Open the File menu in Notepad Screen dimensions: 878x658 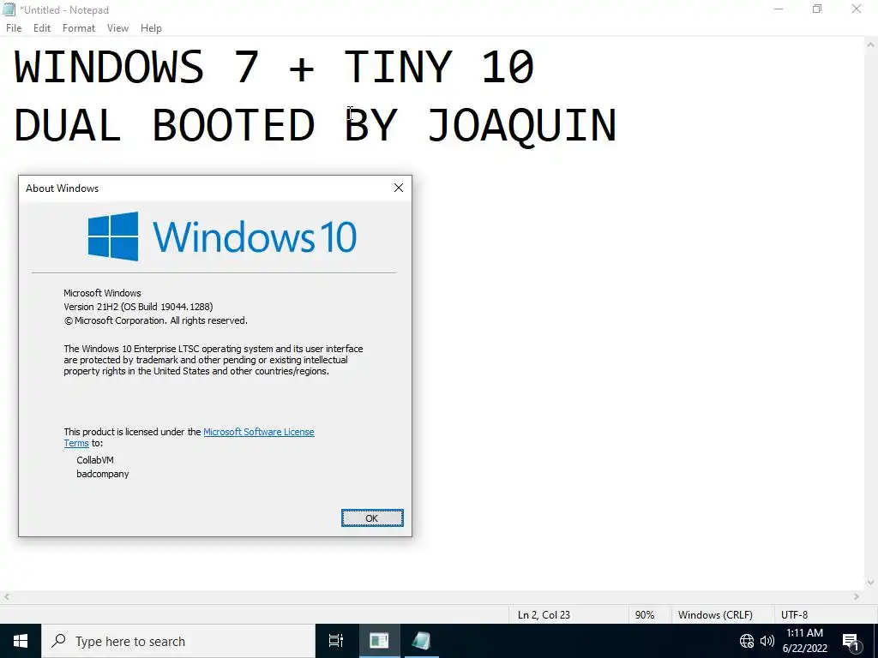[x=14, y=28]
